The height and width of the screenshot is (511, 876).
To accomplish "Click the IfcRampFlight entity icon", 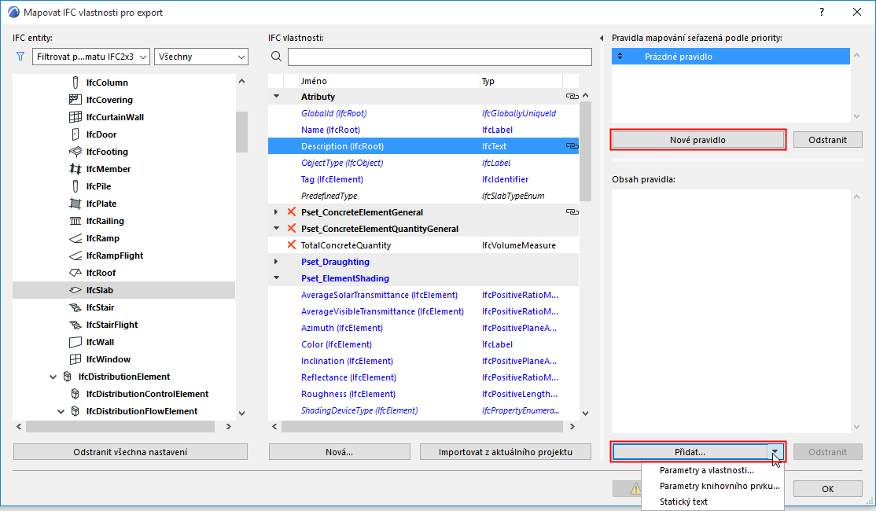I will click(75, 256).
